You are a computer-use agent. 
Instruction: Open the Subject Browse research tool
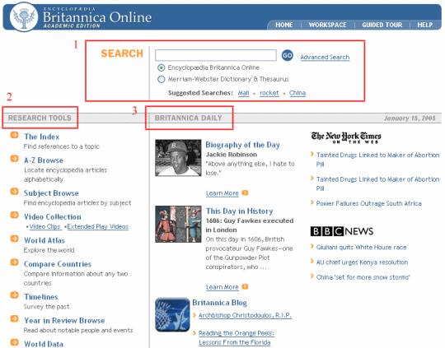(x=51, y=193)
